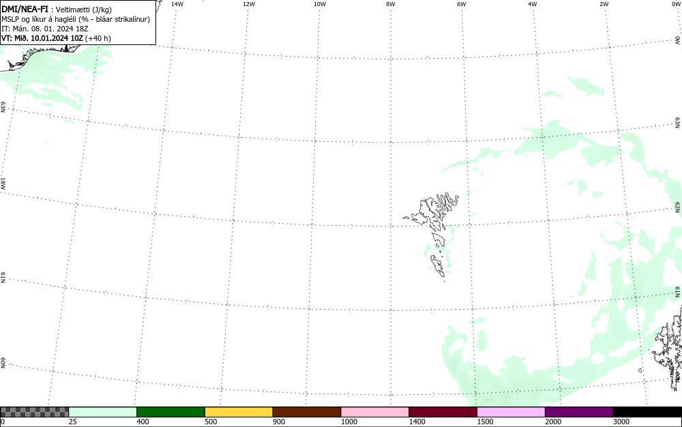Click the legend value 1500
This screenshot has height=427, width=682.
pyautogui.click(x=486, y=422)
